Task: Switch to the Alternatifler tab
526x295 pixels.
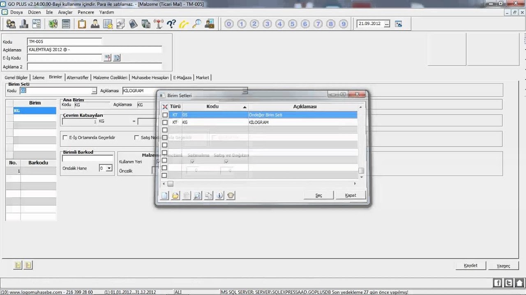Action: (78, 77)
